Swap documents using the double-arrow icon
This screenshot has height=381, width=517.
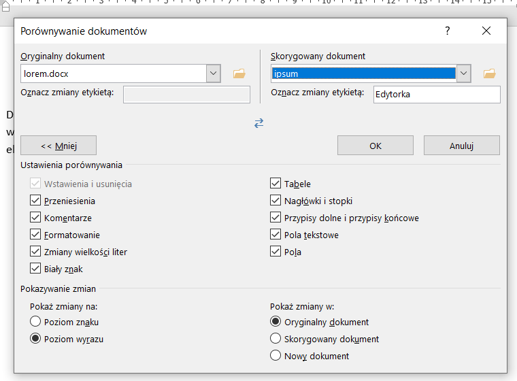point(258,123)
